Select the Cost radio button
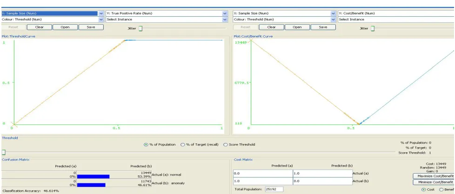 (x=424, y=189)
